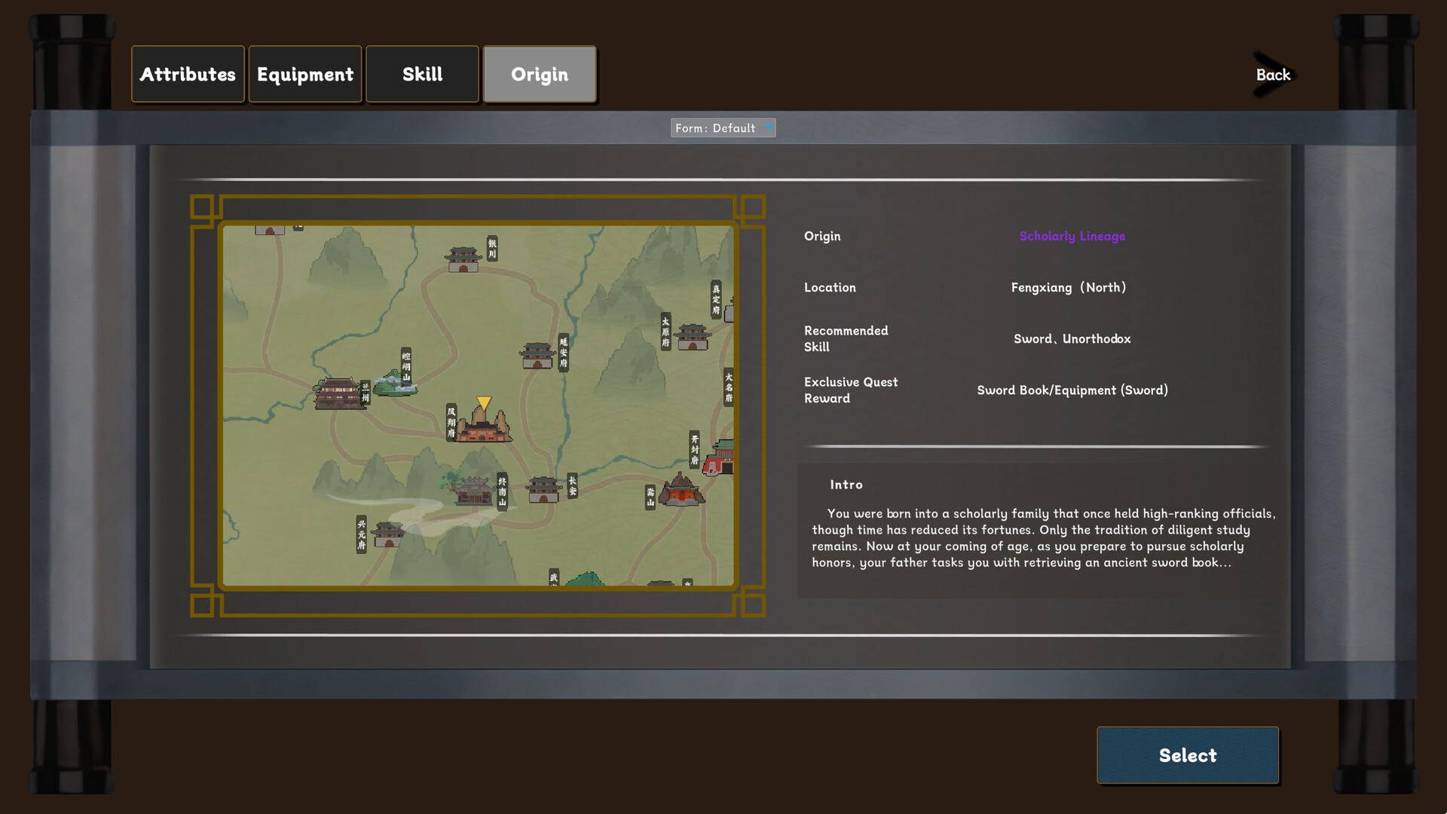Viewport: 1447px width, 814px height.
Task: Select the Origin tab
Action: pyautogui.click(x=540, y=74)
